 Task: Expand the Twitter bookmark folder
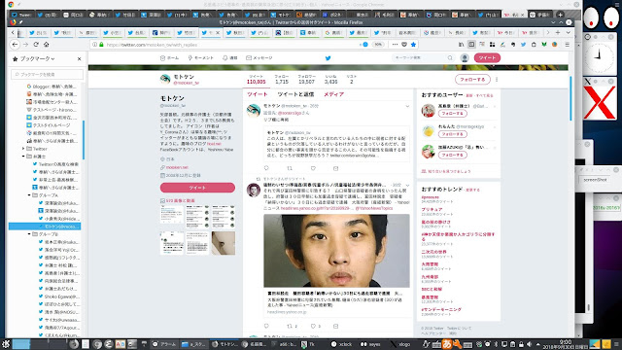tap(23, 149)
